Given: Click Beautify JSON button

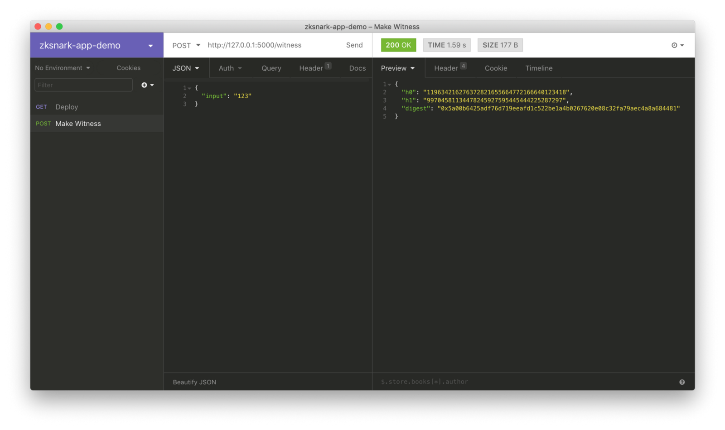Looking at the screenshot, I should tap(194, 382).
